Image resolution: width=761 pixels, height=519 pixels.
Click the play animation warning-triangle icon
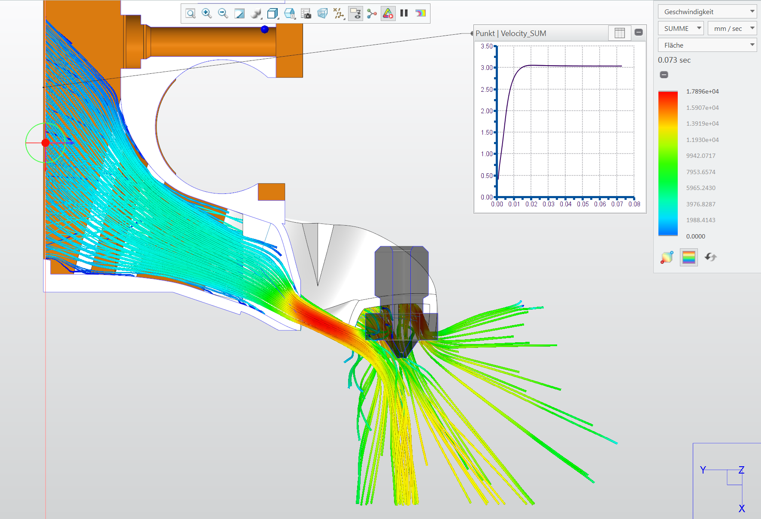pyautogui.click(x=388, y=13)
